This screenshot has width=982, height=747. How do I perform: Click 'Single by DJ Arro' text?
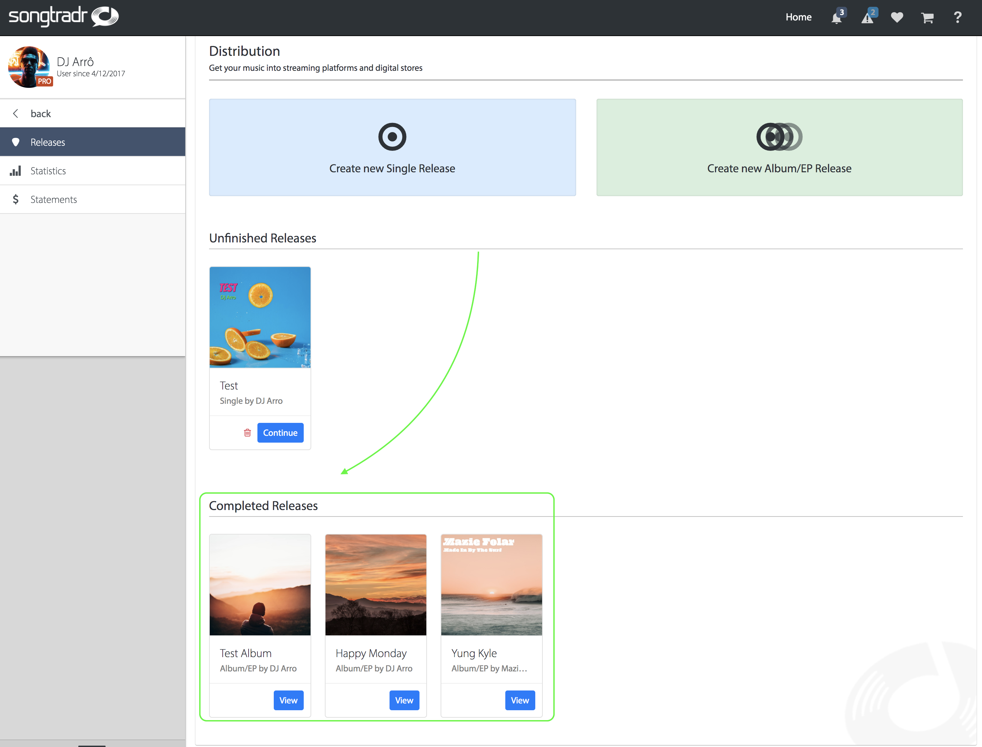click(251, 401)
